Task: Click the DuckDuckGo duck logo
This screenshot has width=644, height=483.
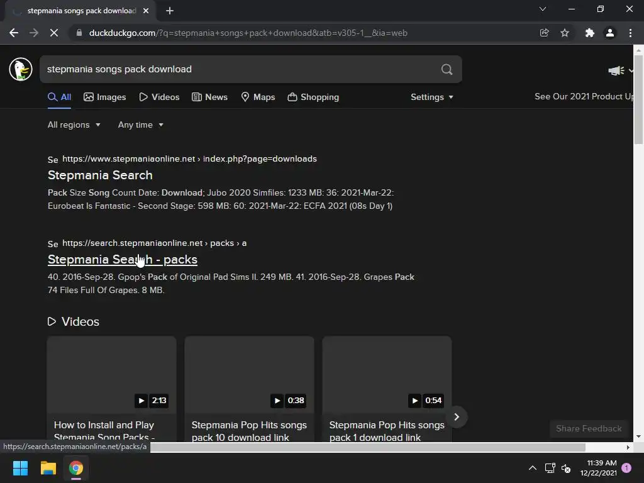Action: pos(21,69)
